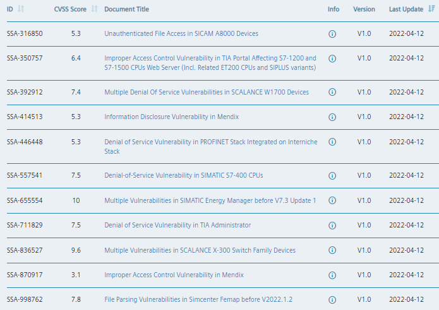Open info icon for SSA-316850
Screen dimensions: 439x310
pos(332,34)
